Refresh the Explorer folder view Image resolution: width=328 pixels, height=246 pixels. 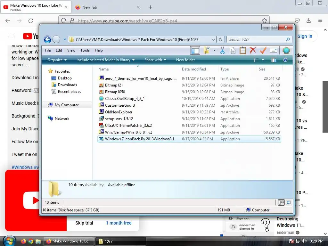(x=220, y=39)
